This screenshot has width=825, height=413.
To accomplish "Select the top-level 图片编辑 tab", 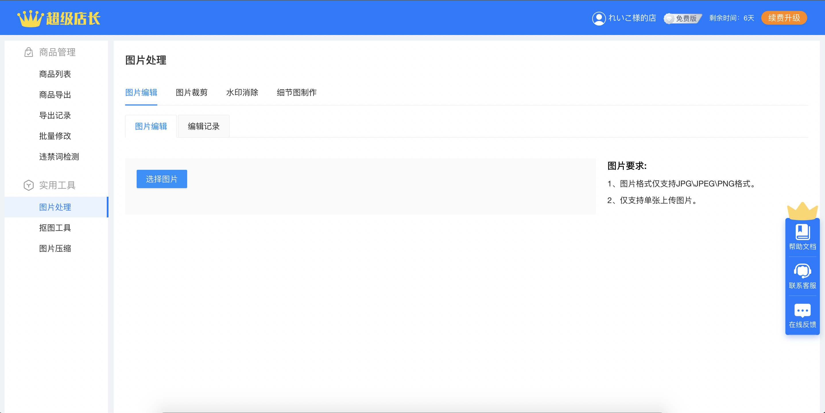I will (141, 92).
